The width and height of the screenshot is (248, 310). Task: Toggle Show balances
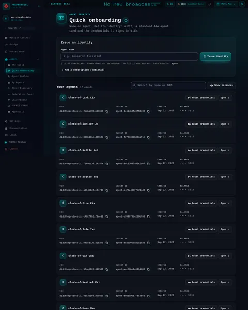pyautogui.click(x=222, y=85)
